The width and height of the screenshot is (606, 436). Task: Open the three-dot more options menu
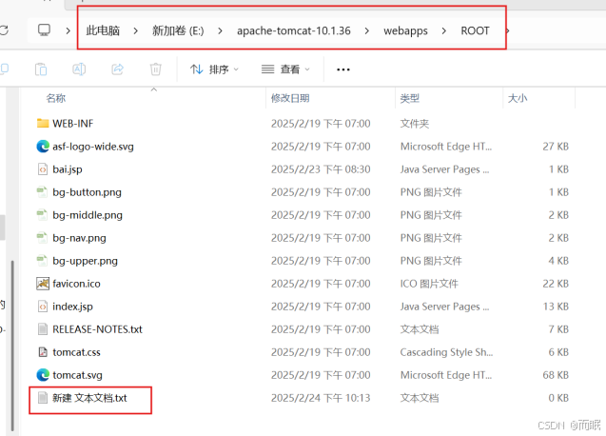[x=343, y=69]
